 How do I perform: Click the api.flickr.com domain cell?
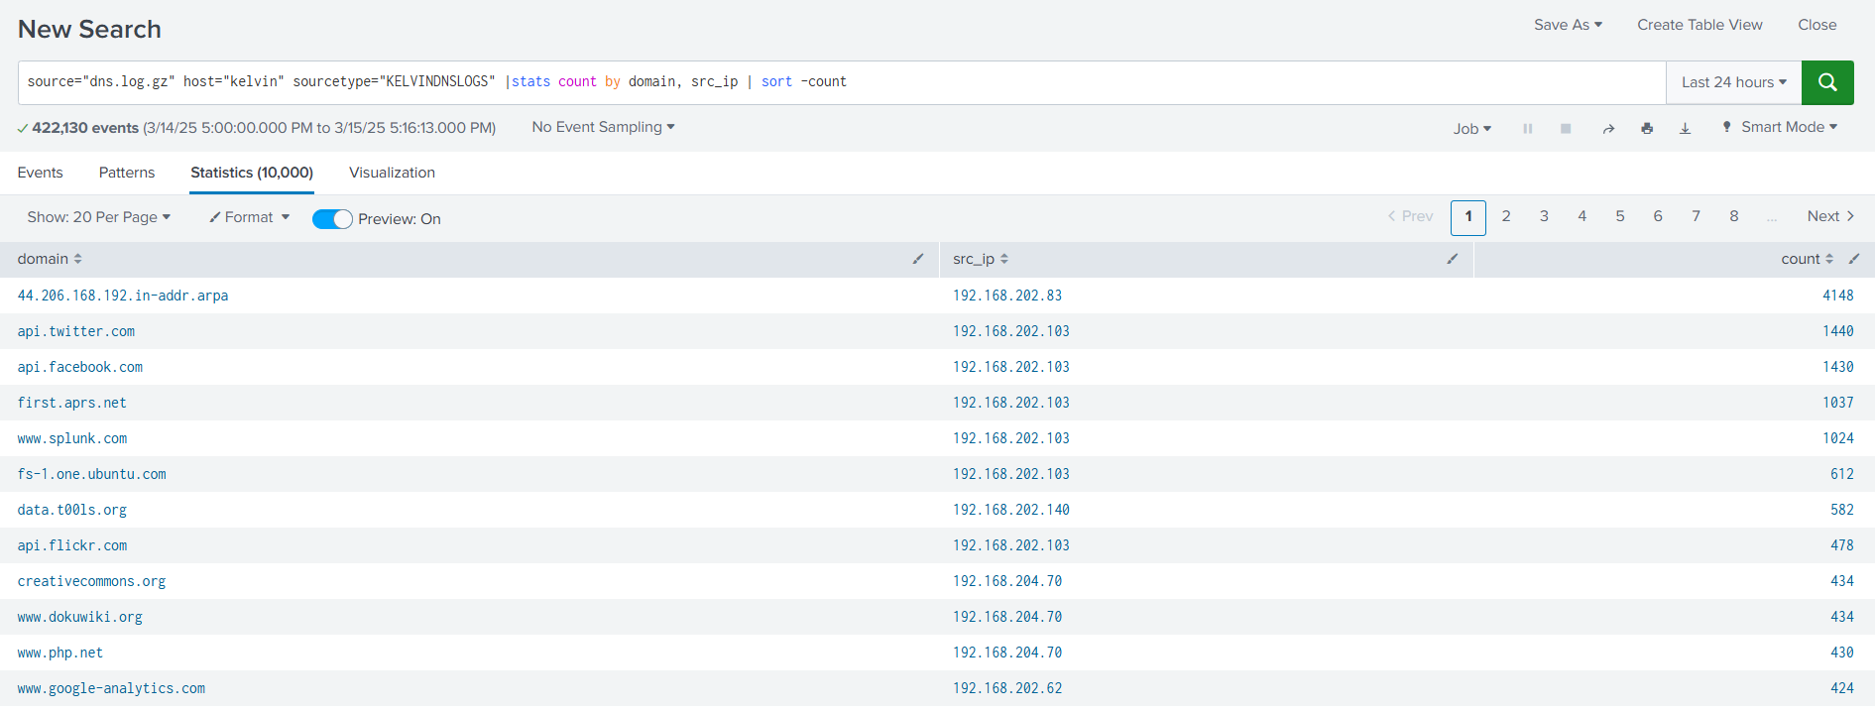pyautogui.click(x=72, y=545)
